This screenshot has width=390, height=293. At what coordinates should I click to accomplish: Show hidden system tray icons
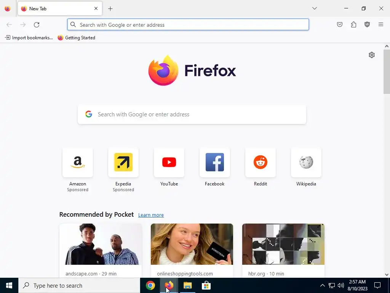click(x=322, y=285)
